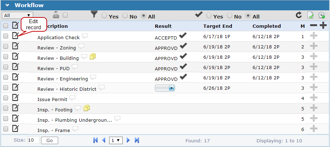Image resolution: width=330 pixels, height=147 pixels.
Task: Go to the last page of results
Action: point(137,140)
